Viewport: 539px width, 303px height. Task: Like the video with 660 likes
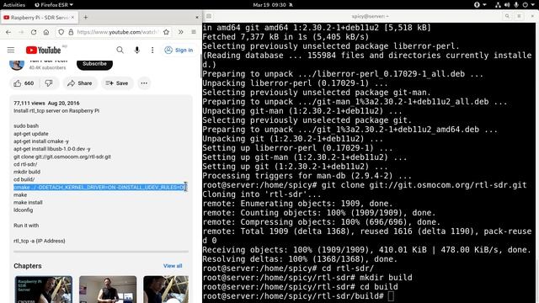[x=24, y=83]
